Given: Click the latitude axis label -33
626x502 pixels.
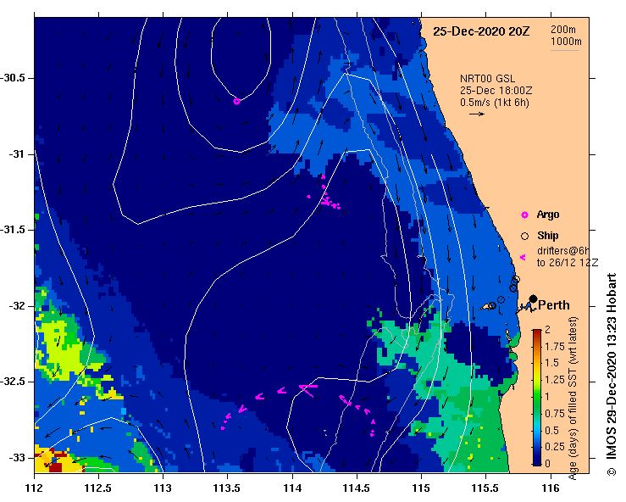Looking at the screenshot, I should (x=17, y=458).
